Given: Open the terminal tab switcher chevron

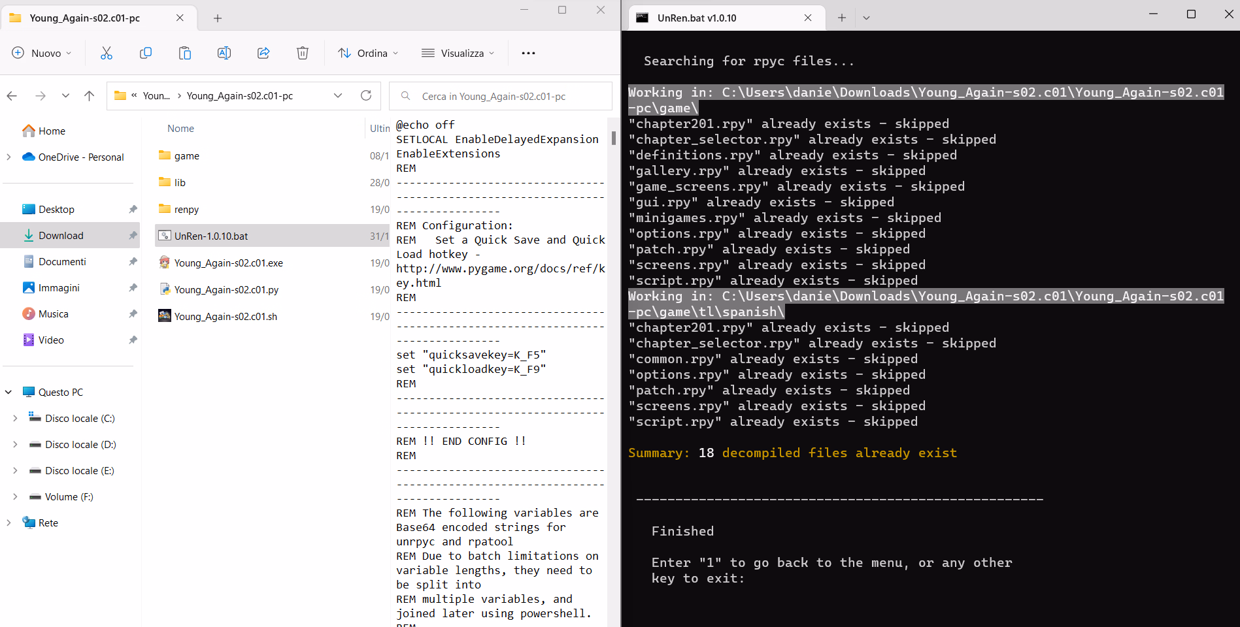Looking at the screenshot, I should tap(867, 18).
